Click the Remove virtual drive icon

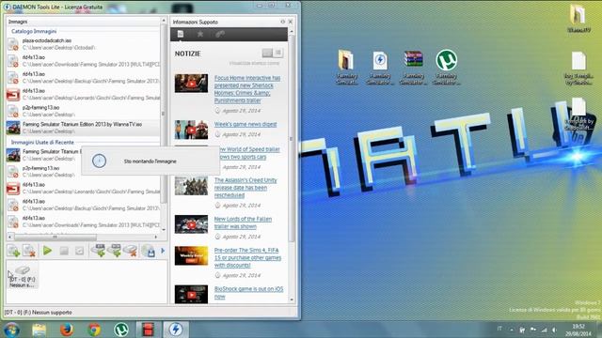[x=131, y=251]
